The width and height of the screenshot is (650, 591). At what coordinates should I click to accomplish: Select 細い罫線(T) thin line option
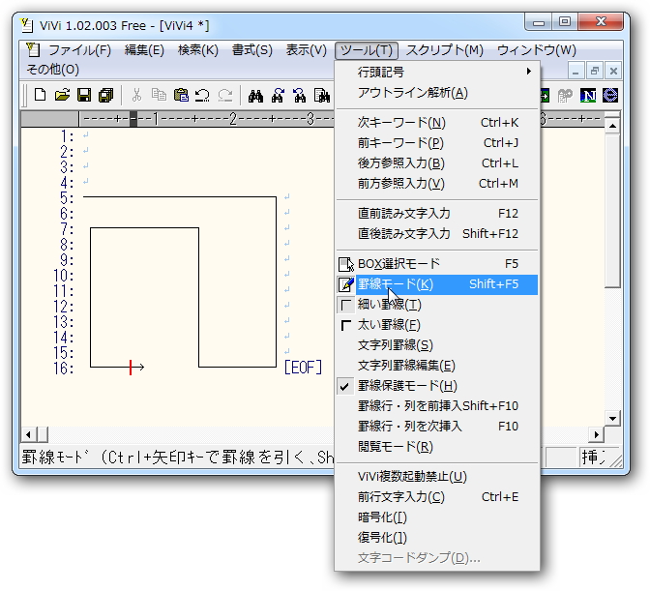(x=436, y=305)
